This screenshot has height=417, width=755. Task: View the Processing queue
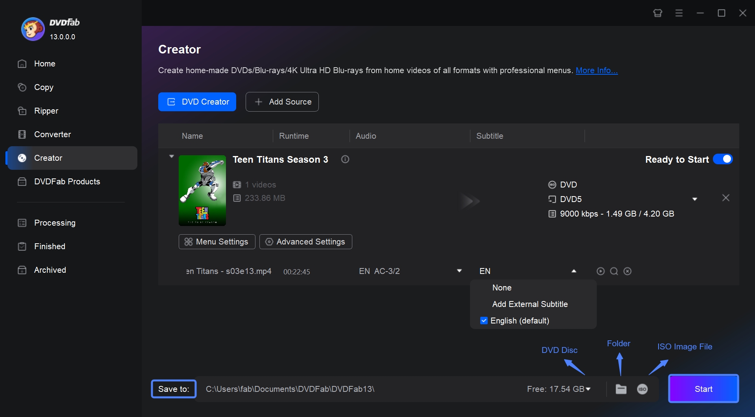tap(55, 223)
